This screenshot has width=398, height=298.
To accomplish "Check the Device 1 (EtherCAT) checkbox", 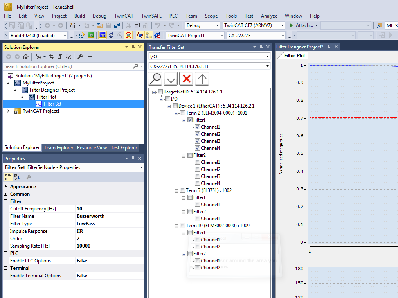I will pos(175,106).
